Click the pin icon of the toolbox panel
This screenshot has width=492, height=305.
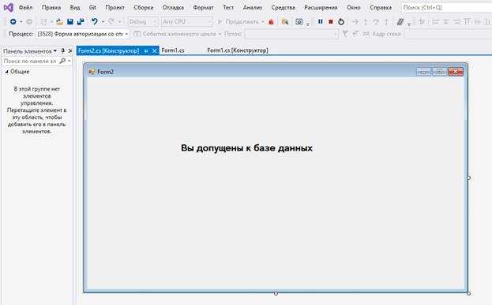(x=62, y=50)
